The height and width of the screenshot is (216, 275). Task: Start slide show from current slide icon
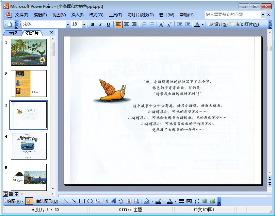[16, 194]
